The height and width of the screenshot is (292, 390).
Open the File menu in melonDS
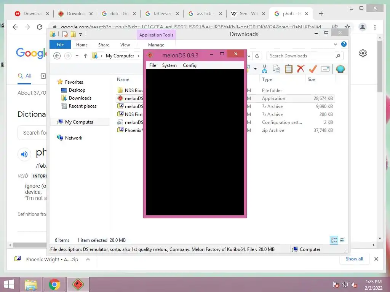(152, 65)
